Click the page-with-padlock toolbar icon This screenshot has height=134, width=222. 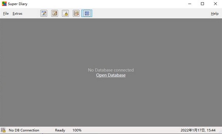pos(65,13)
